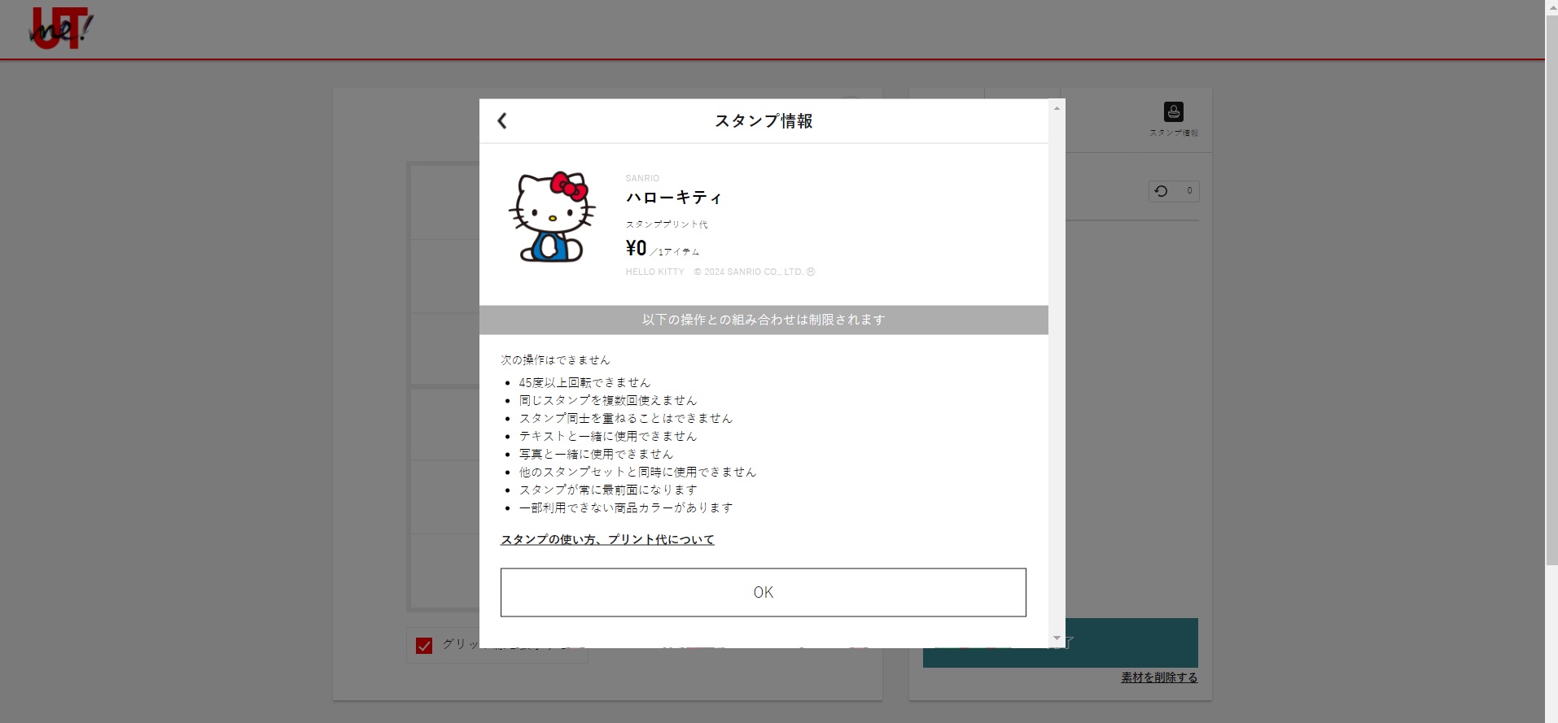1558x723 pixels.
Task: Click the 'テキストと一緒に使用できません' restriction
Action: click(x=608, y=436)
